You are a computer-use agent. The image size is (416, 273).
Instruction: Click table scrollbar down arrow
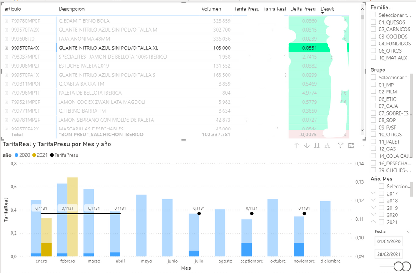pyautogui.click(x=362, y=130)
